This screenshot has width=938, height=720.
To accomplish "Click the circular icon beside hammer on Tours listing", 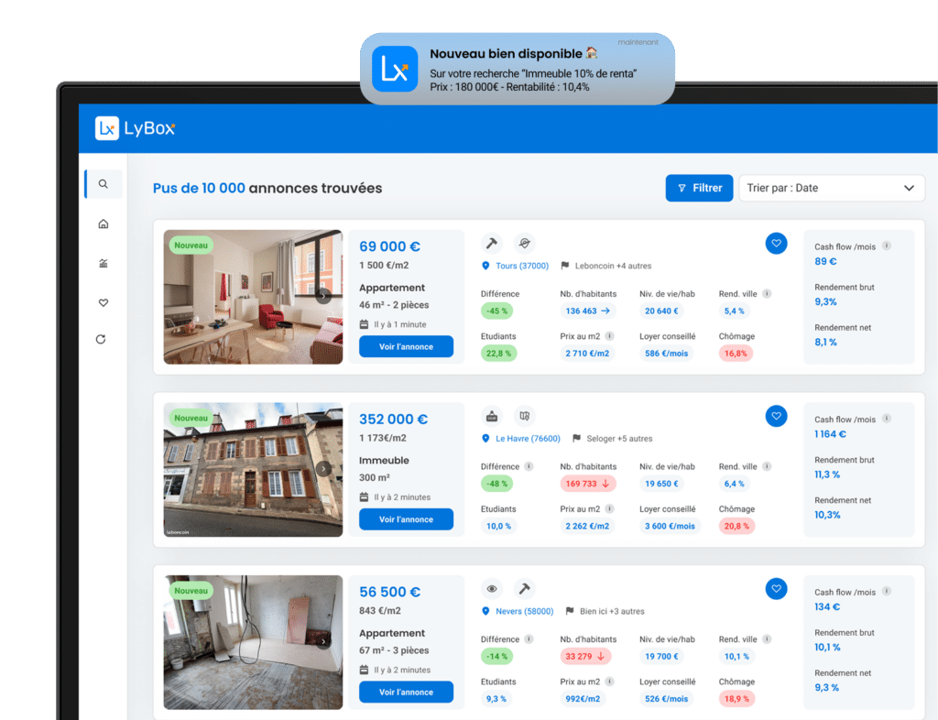I will click(x=525, y=244).
